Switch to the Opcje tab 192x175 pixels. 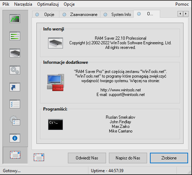(46, 15)
